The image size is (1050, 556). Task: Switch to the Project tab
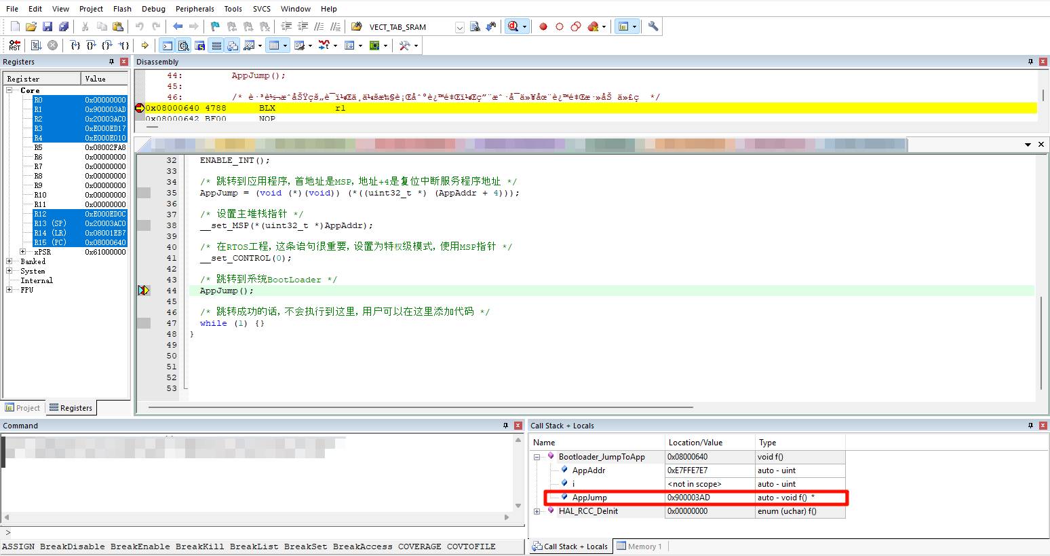pyautogui.click(x=23, y=408)
